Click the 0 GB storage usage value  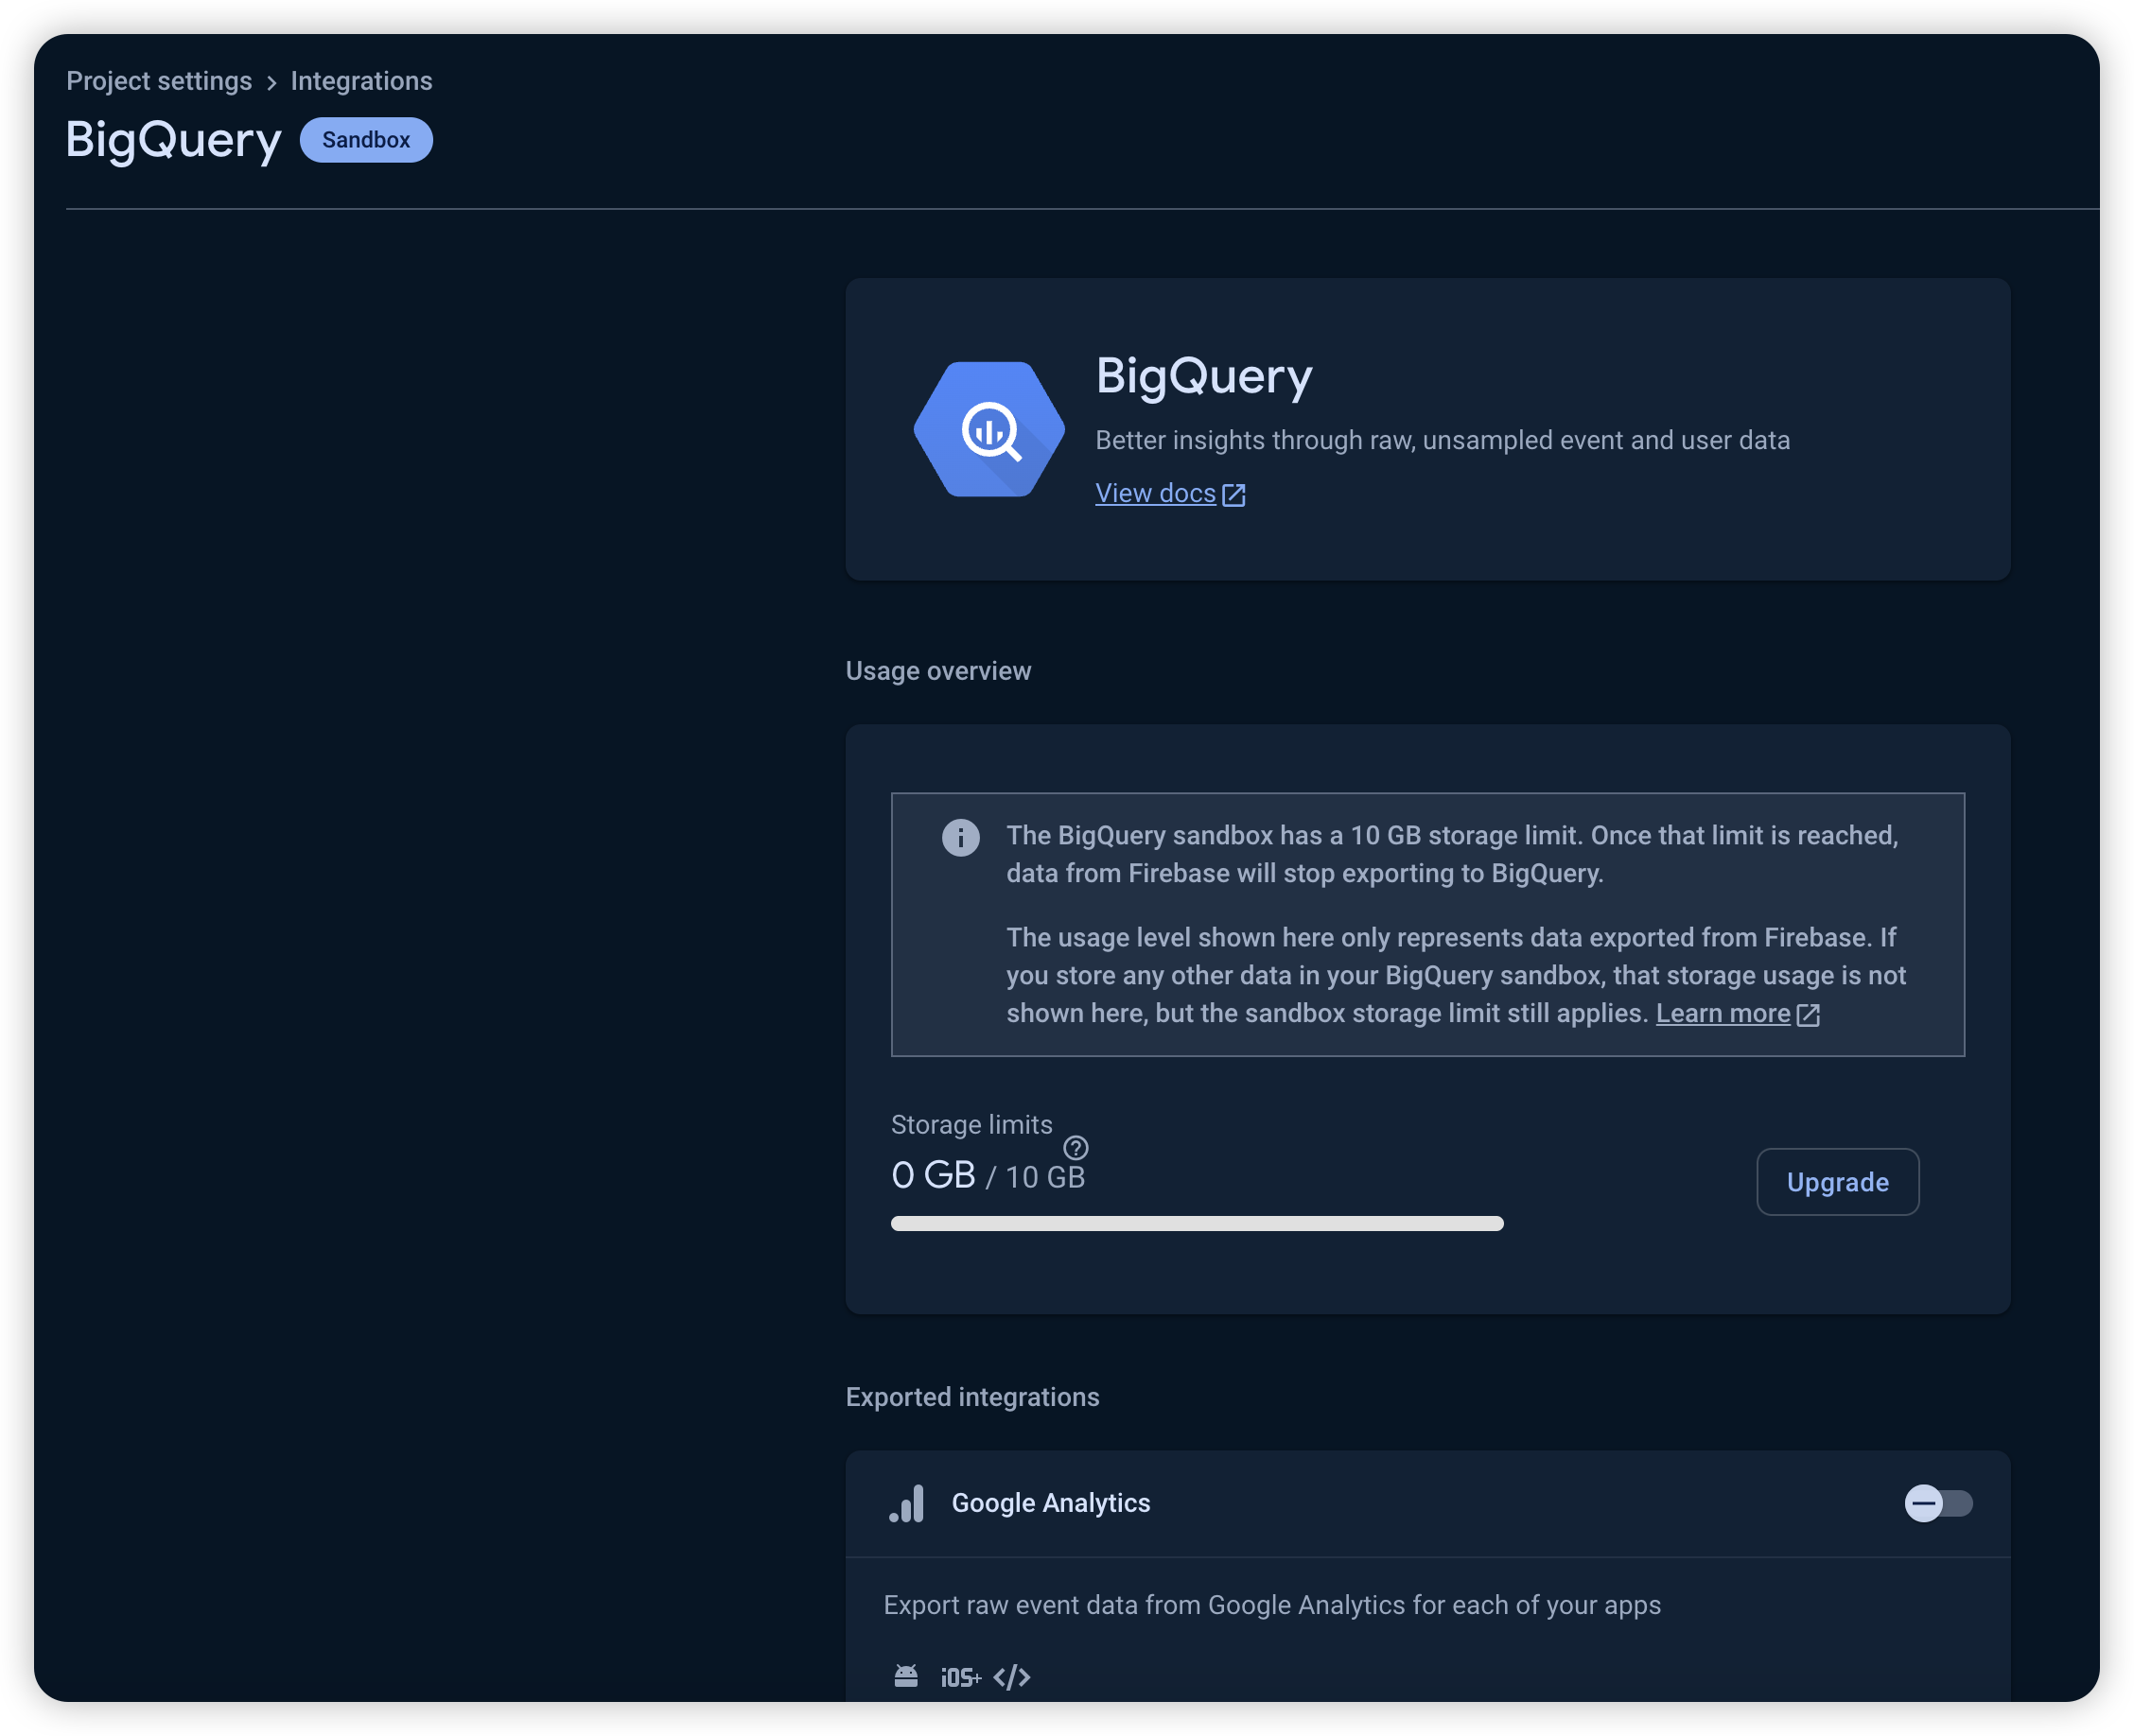[x=933, y=1175]
